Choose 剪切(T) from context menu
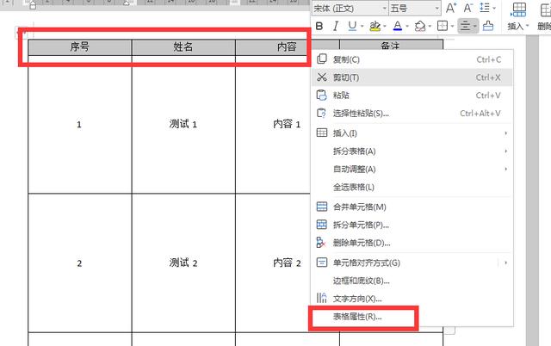 412,77
